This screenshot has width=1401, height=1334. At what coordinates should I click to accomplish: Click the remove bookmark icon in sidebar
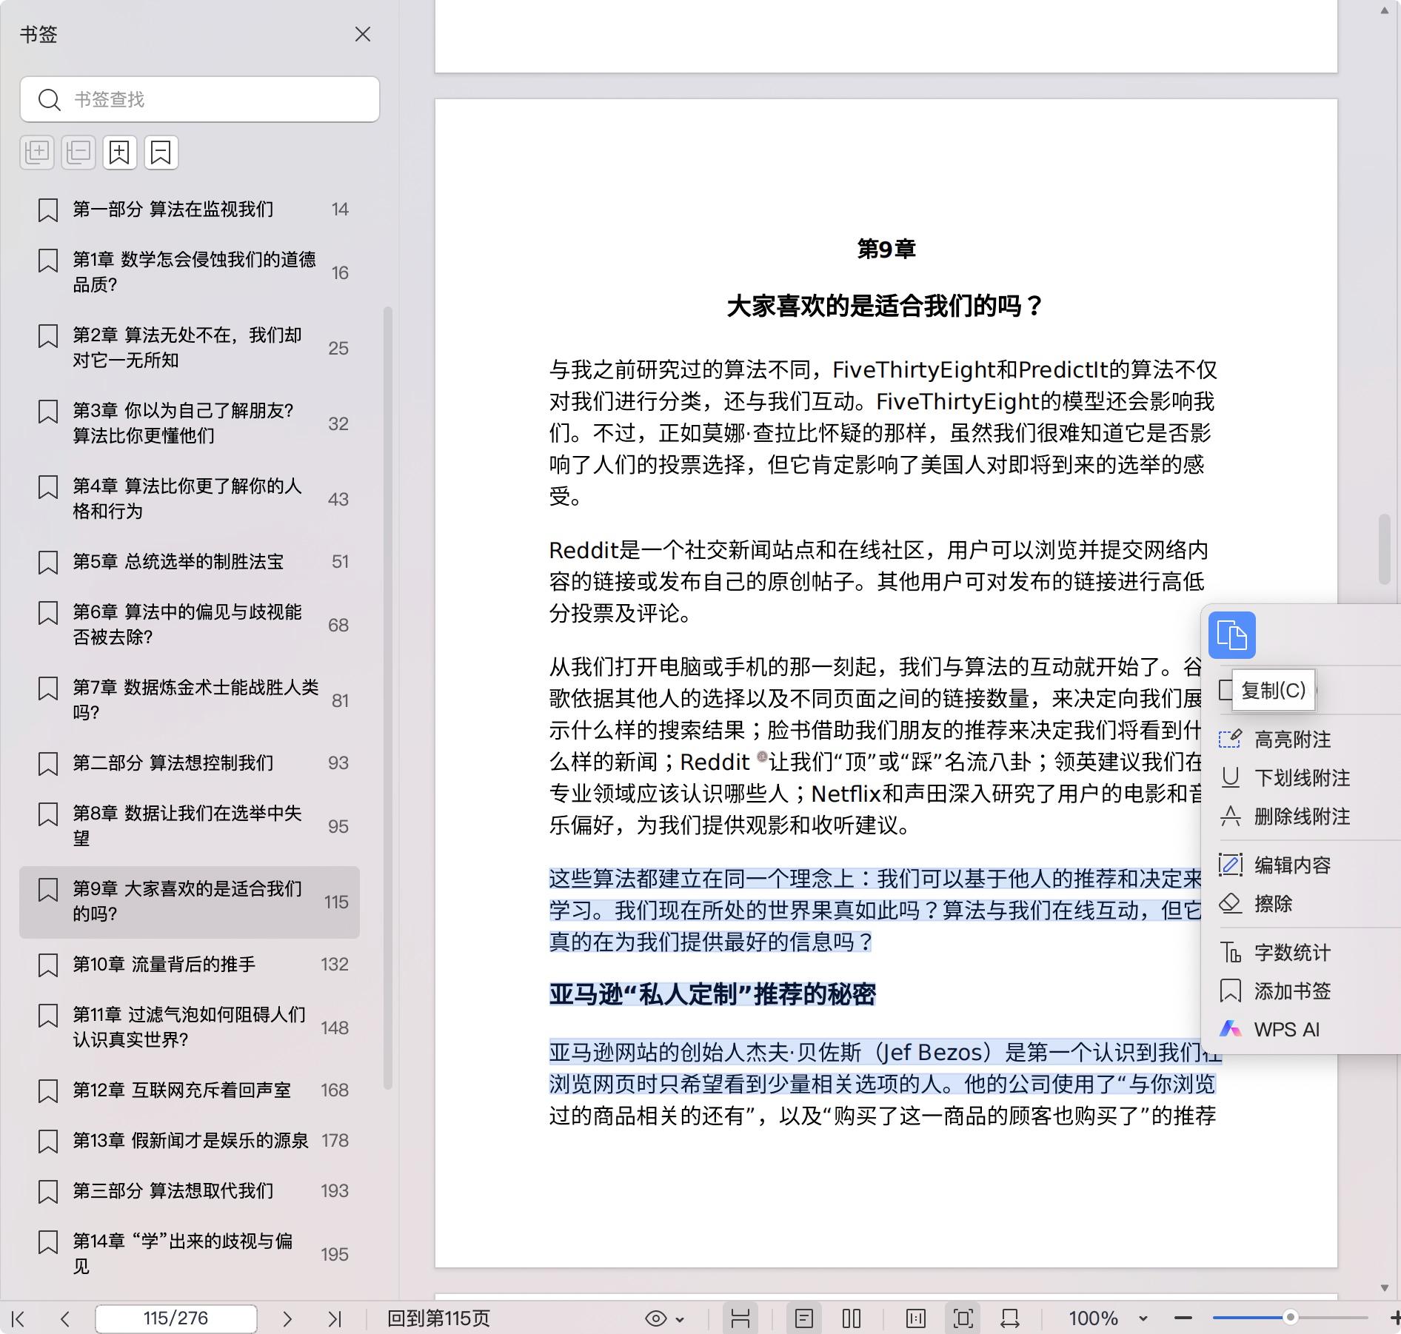pyautogui.click(x=161, y=152)
